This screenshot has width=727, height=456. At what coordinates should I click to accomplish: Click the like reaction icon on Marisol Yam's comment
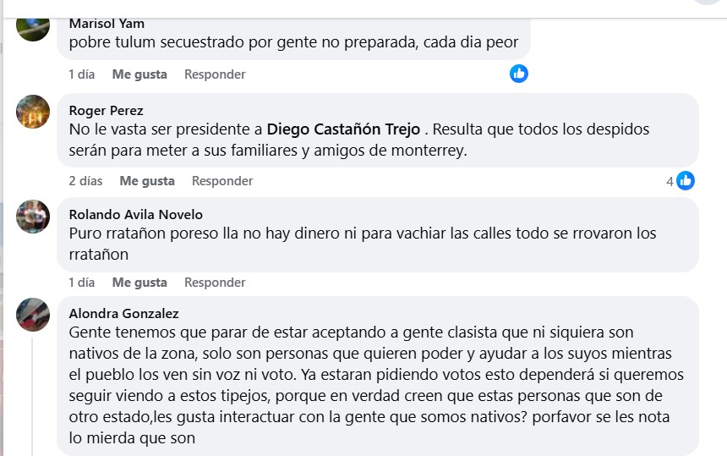519,74
